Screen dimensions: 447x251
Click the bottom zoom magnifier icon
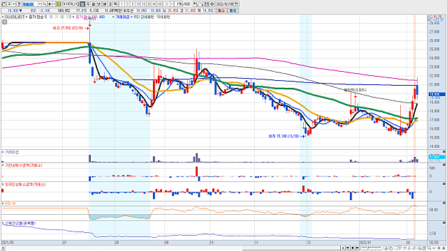tap(429, 248)
